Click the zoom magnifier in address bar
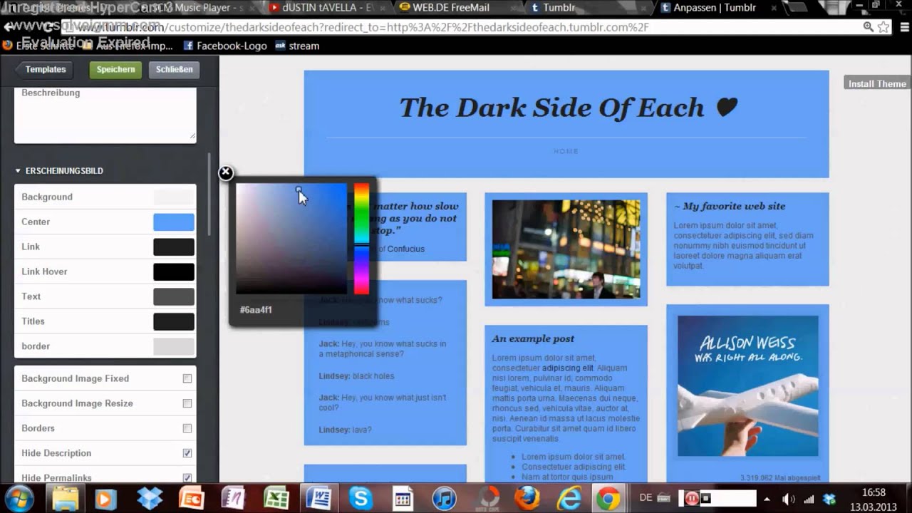 [x=868, y=27]
